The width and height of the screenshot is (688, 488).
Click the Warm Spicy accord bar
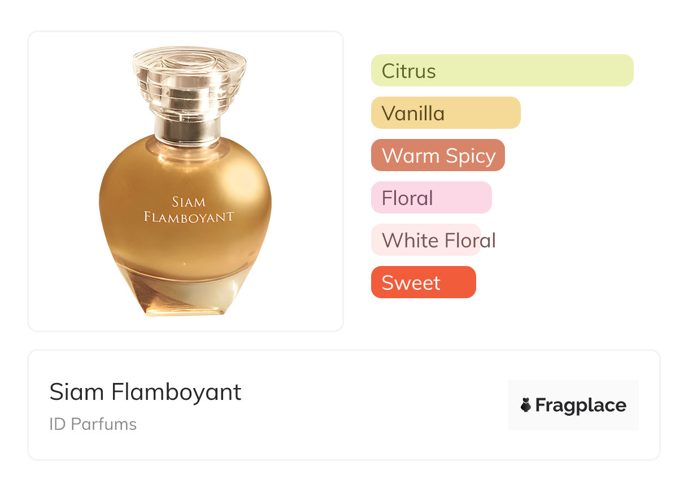coord(438,155)
